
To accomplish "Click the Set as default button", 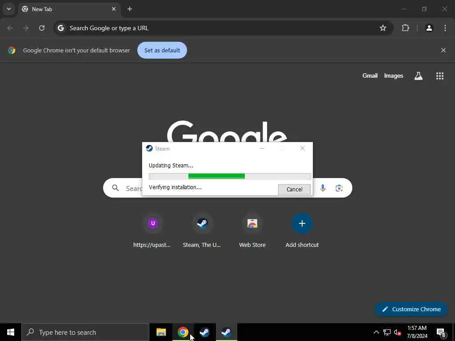I will 162,50.
